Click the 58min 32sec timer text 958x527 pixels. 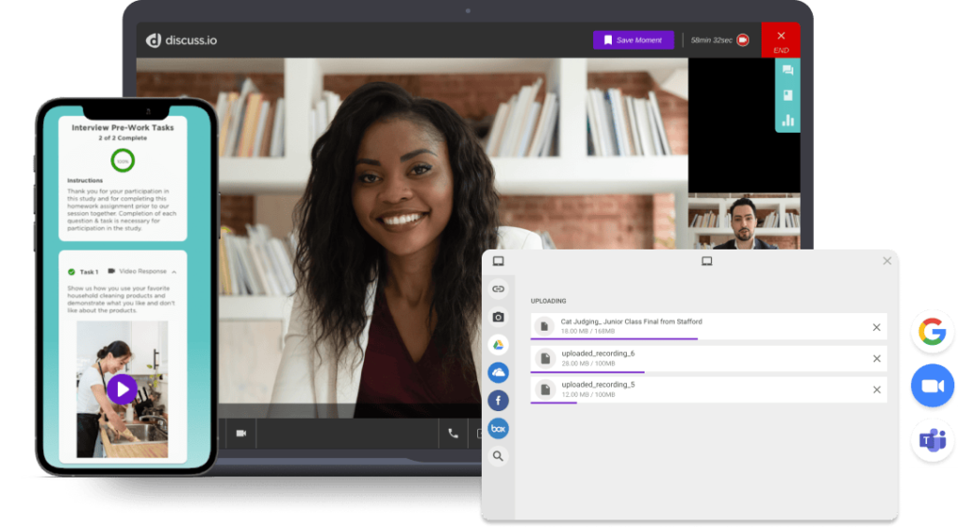711,40
